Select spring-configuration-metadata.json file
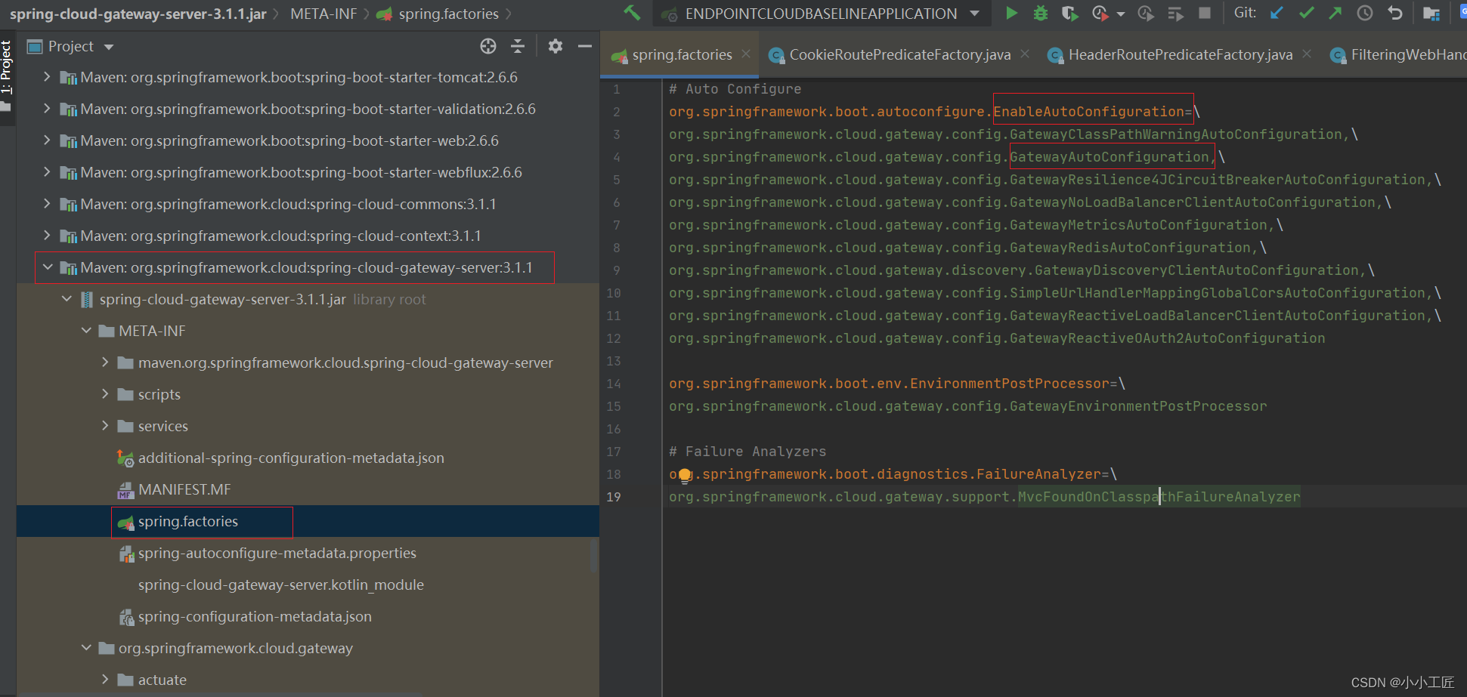 click(x=255, y=616)
